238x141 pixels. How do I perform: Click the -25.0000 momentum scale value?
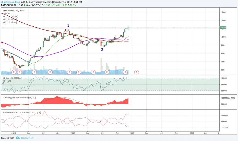tap(224, 127)
